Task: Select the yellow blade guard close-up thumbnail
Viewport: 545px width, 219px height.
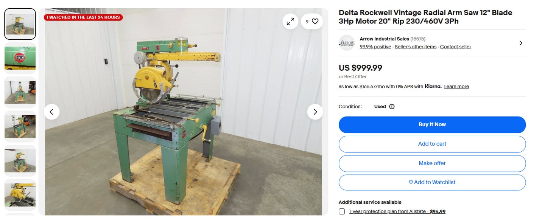Action: coord(20,195)
